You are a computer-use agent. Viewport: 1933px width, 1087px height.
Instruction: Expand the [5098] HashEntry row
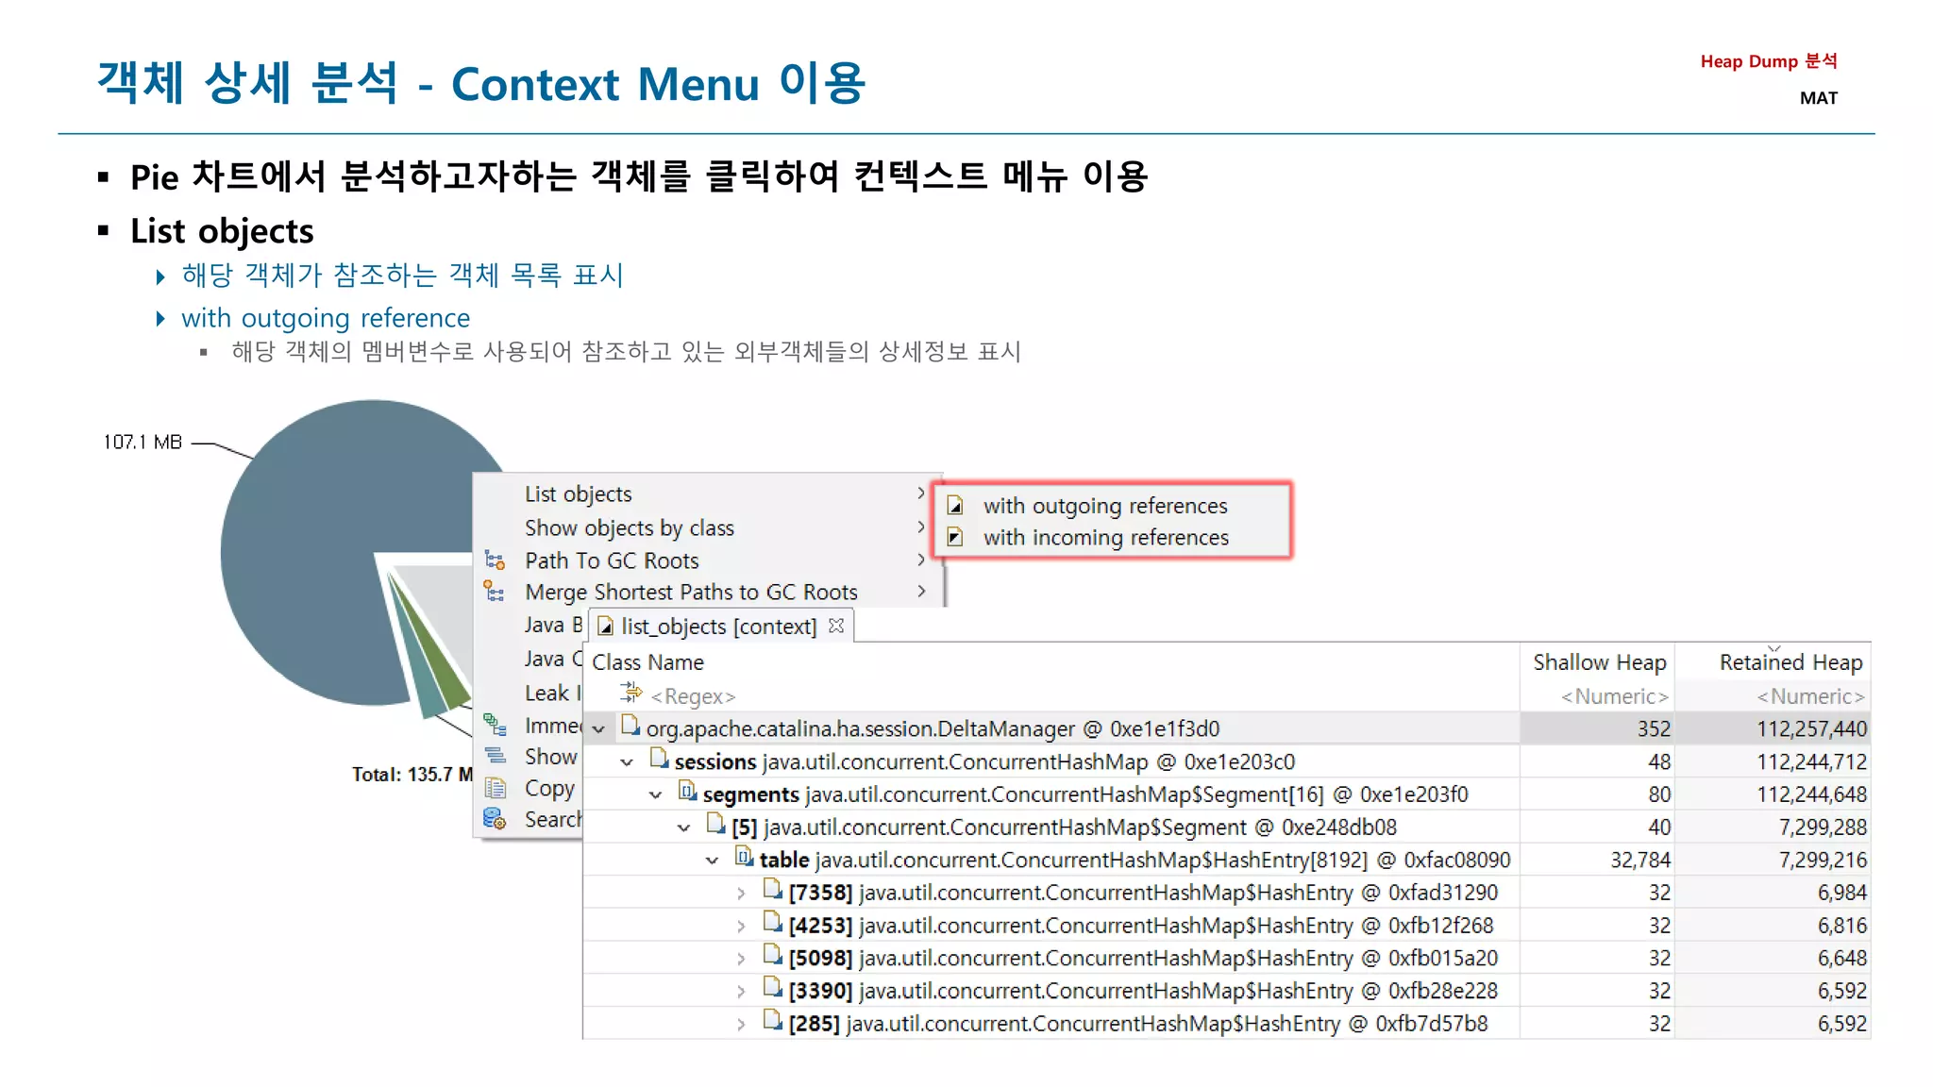click(x=741, y=959)
